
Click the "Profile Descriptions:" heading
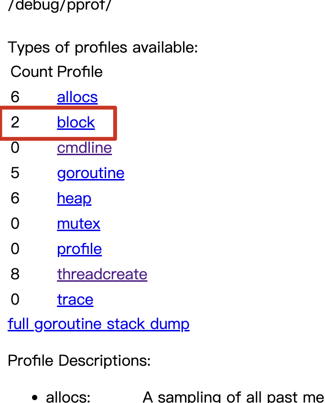pyautogui.click(x=79, y=361)
